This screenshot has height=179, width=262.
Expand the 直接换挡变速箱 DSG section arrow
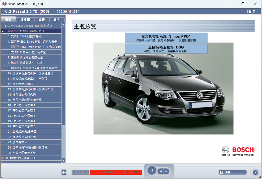pyautogui.click(x=3, y=158)
